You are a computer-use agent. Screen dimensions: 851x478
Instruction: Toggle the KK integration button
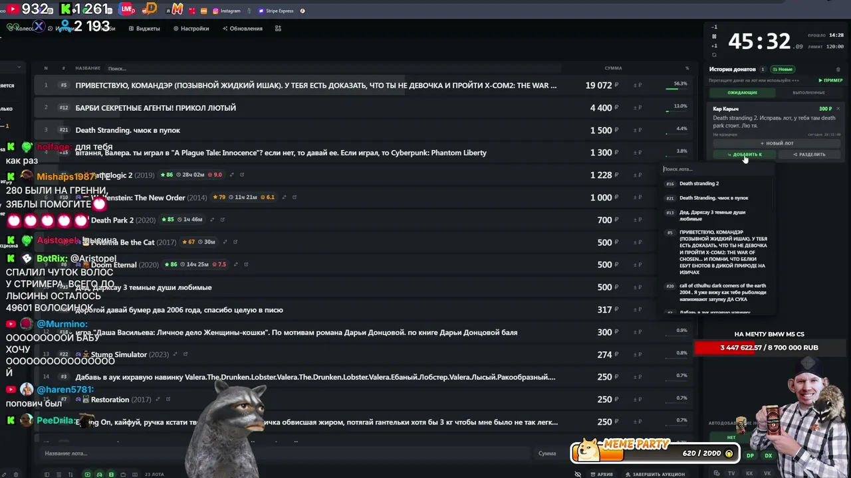[749, 473]
